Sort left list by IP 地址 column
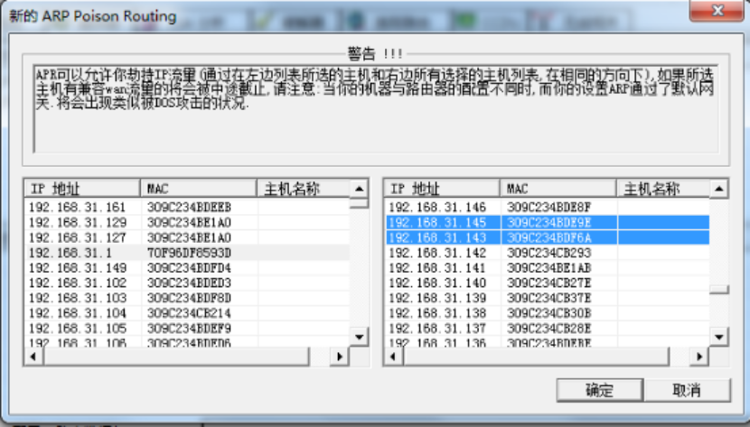 pos(82,189)
